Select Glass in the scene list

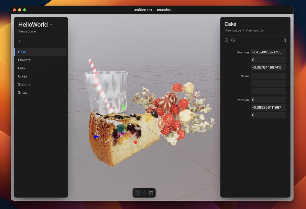pyautogui.click(x=41, y=76)
